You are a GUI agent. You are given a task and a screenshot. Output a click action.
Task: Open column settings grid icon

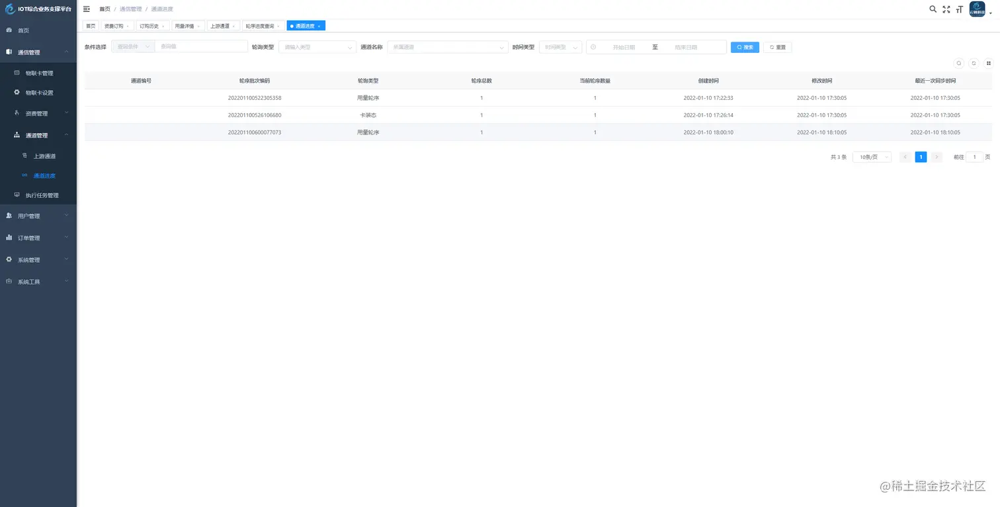click(x=988, y=64)
